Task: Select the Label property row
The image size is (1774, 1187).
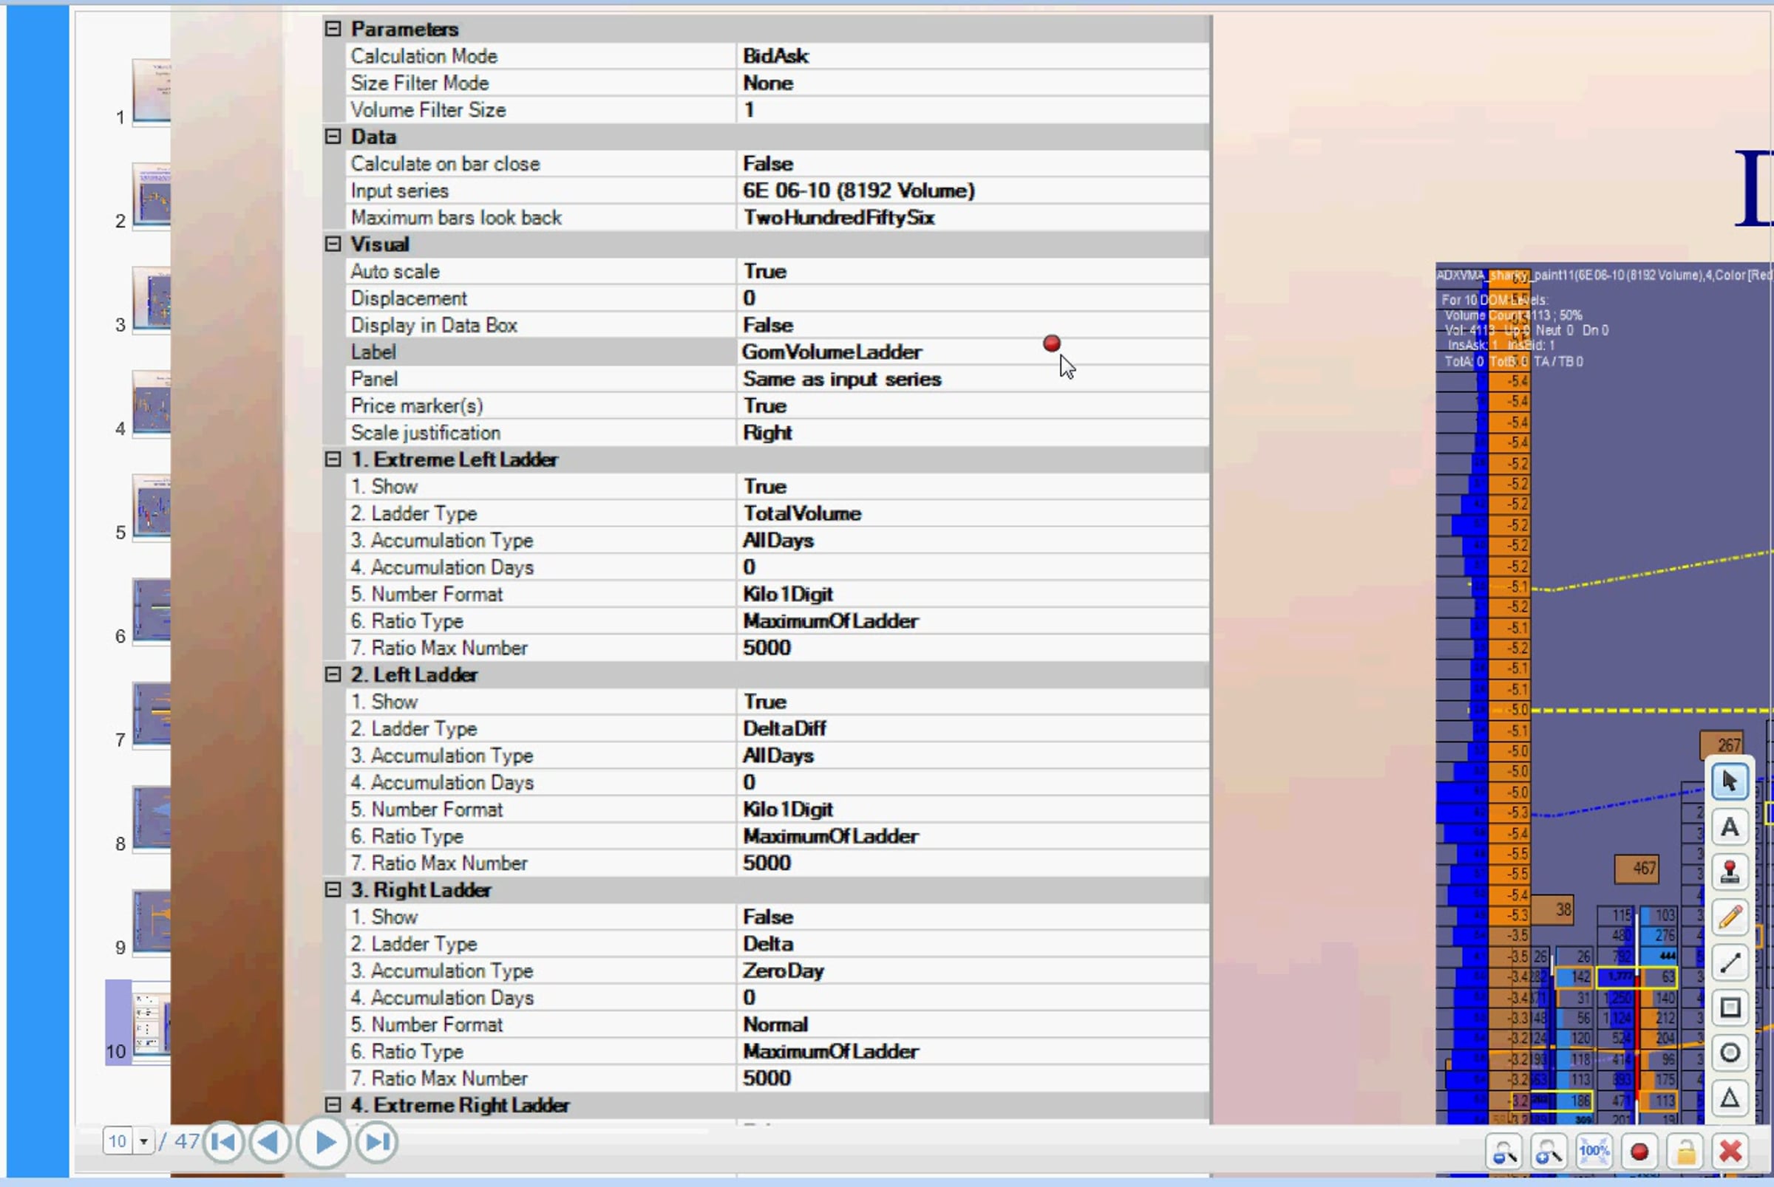Action: click(530, 352)
